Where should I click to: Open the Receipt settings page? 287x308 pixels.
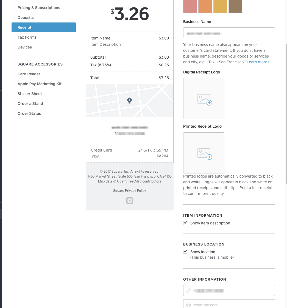pyautogui.click(x=44, y=27)
